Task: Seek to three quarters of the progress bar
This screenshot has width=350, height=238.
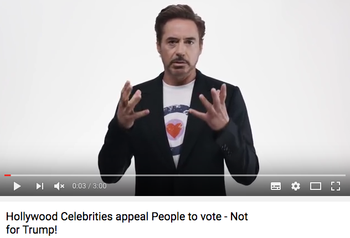Action: [260, 176]
